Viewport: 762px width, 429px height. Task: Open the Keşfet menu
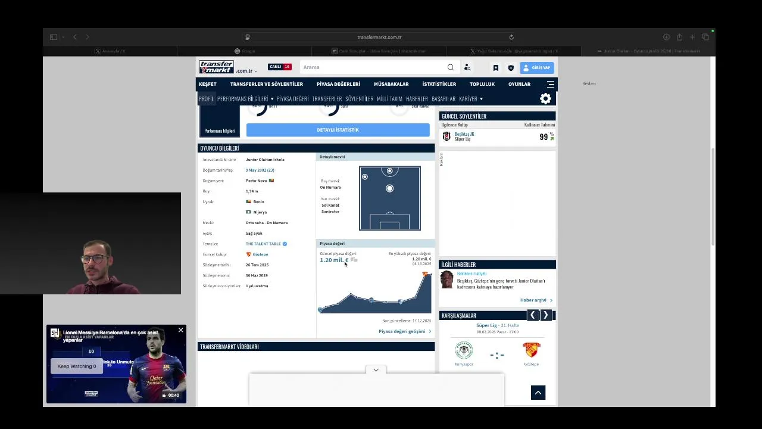[x=208, y=84]
